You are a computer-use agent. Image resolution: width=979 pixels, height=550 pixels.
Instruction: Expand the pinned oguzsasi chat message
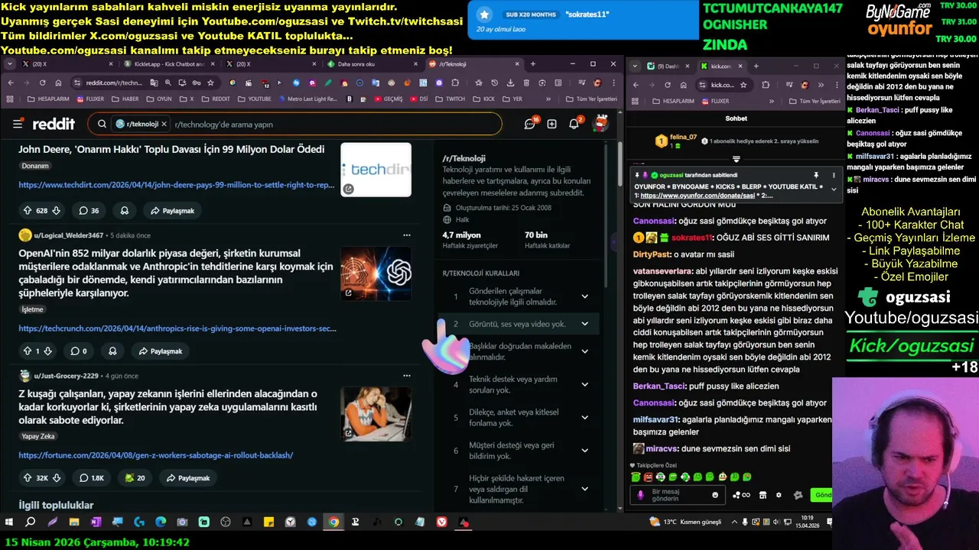(834, 188)
